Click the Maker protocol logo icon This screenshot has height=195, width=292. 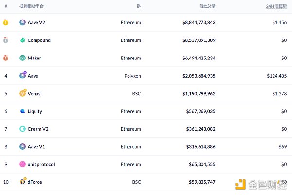[x=22, y=58]
